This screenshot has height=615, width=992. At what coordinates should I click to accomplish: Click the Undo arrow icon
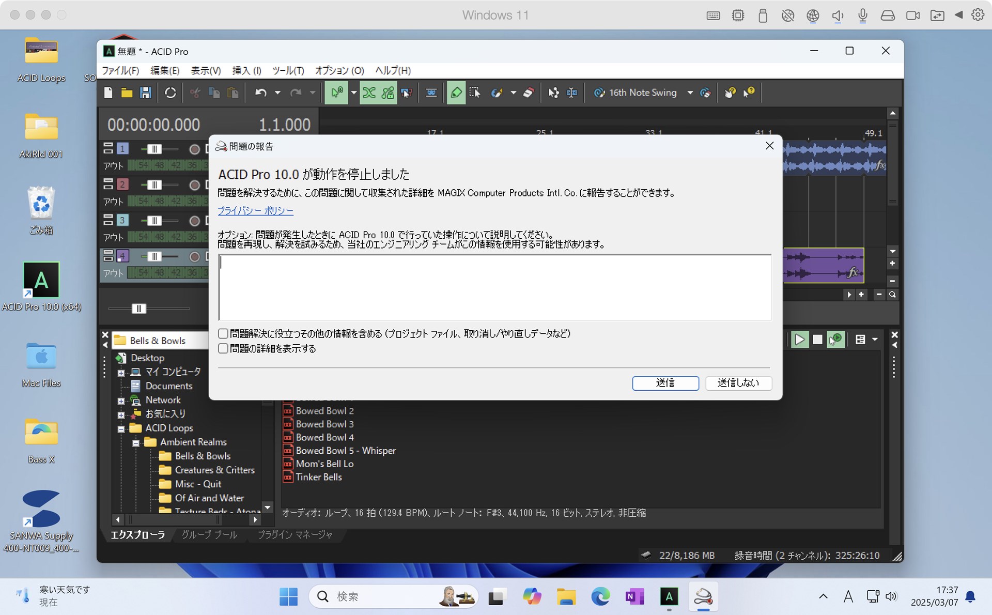(x=261, y=93)
